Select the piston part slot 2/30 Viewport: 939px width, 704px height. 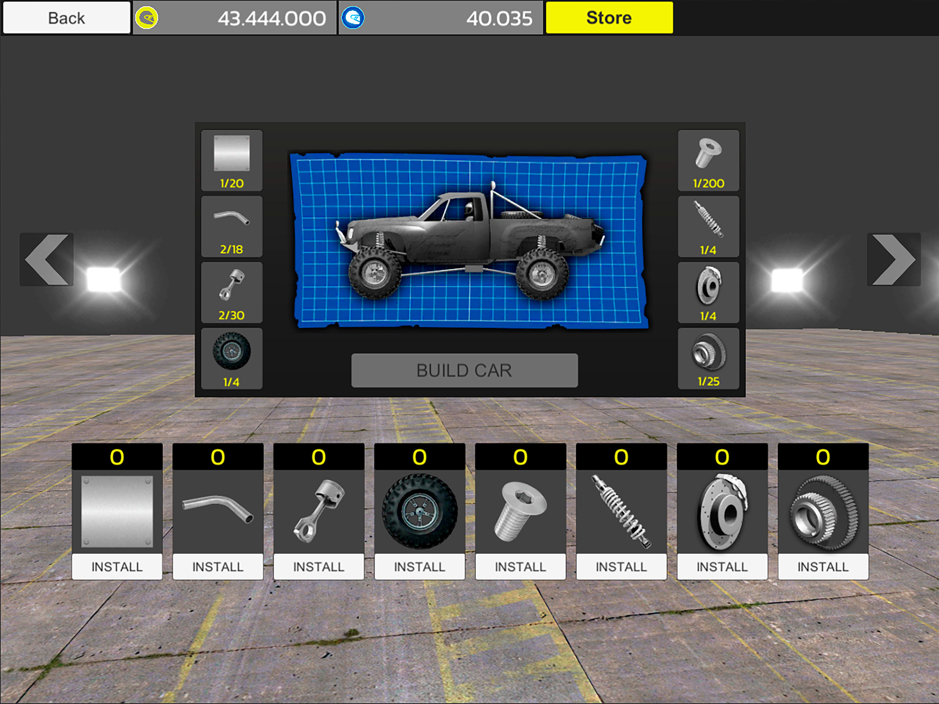[x=231, y=293]
